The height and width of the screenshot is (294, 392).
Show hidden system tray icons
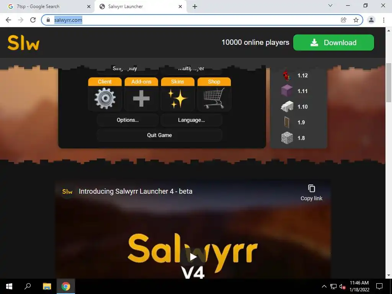[x=324, y=286]
